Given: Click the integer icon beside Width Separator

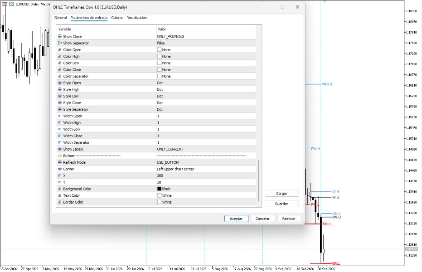Looking at the screenshot, I should point(60,142).
